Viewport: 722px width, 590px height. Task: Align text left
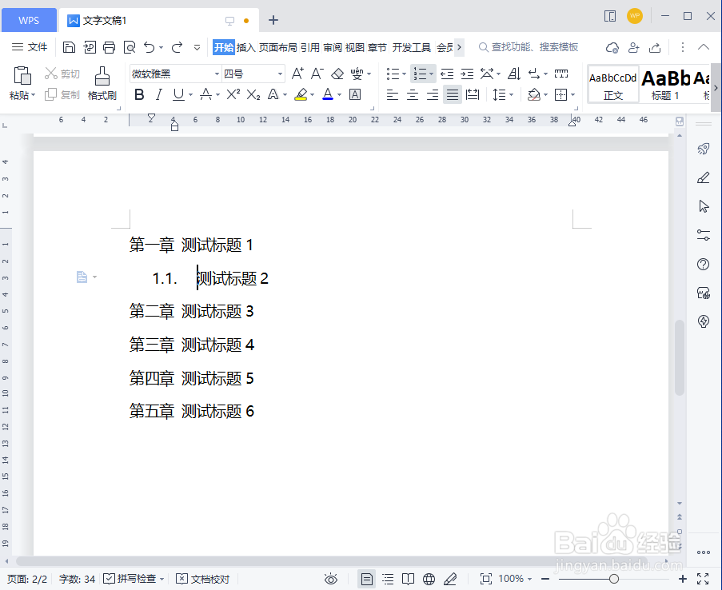pyautogui.click(x=393, y=95)
